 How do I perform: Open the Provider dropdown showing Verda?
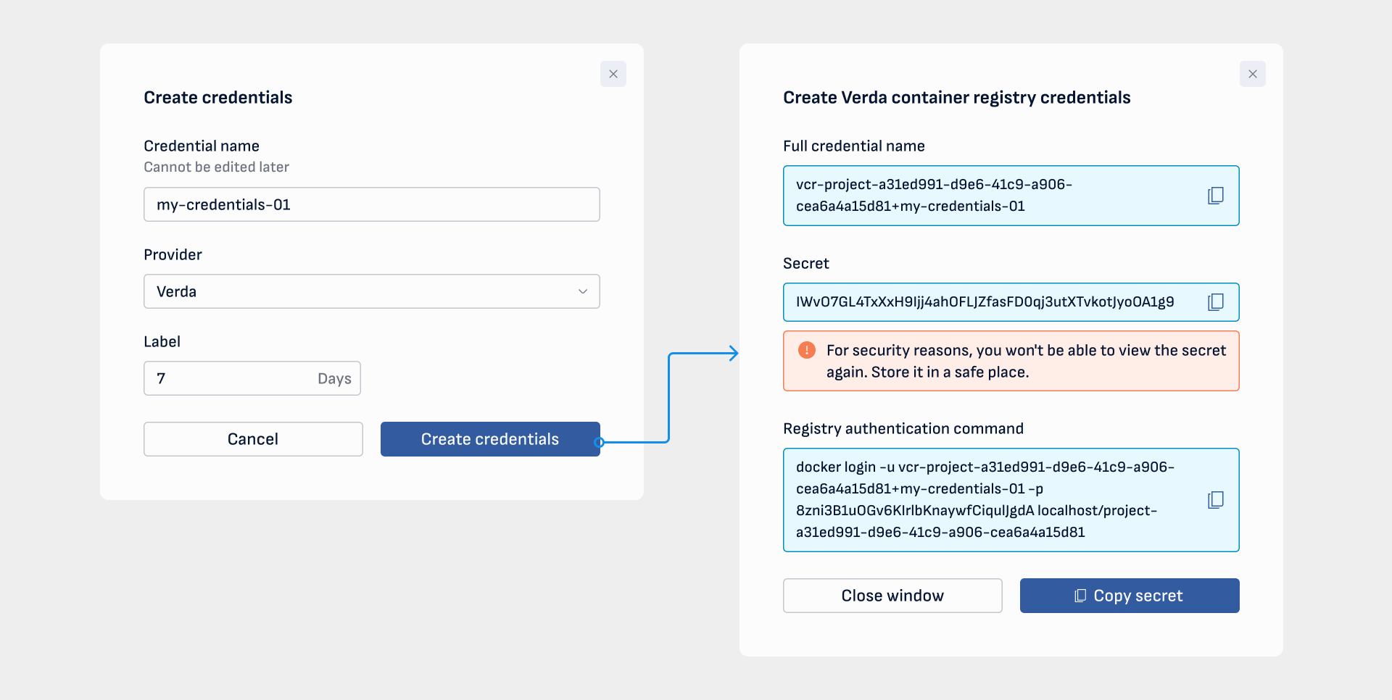[371, 291]
